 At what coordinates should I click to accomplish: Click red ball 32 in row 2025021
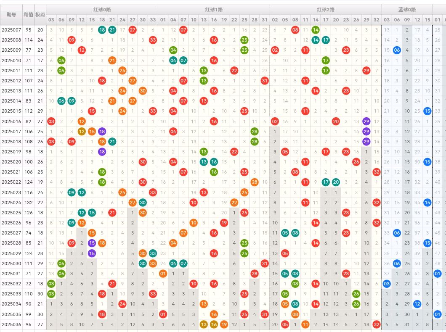(377, 172)
